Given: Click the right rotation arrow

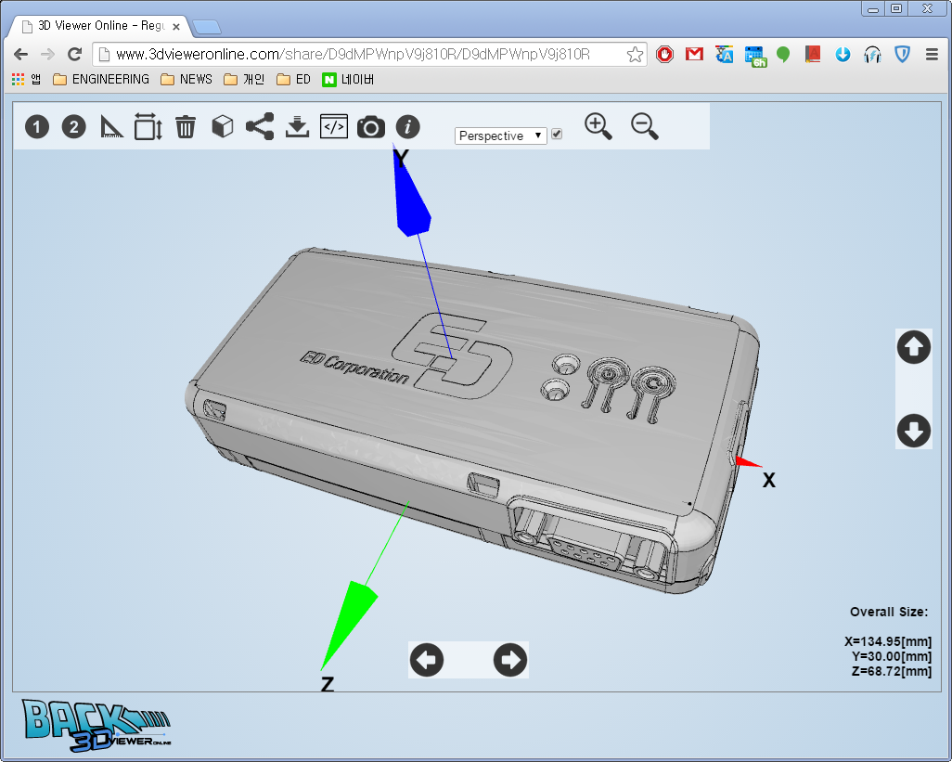Looking at the screenshot, I should coord(509,660).
